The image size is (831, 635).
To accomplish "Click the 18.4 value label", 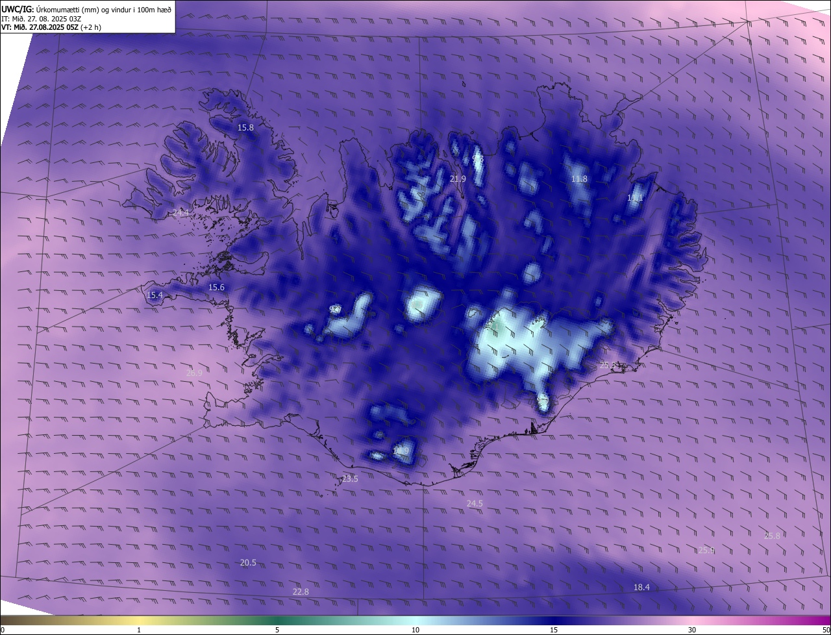I will tap(641, 587).
